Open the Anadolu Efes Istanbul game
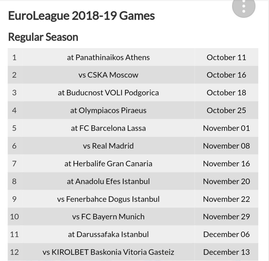The image size is (269, 261). (x=108, y=181)
